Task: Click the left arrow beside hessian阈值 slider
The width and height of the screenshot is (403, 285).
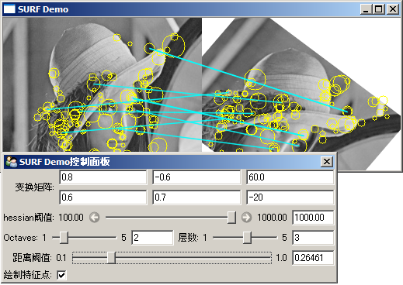Action: (x=95, y=218)
